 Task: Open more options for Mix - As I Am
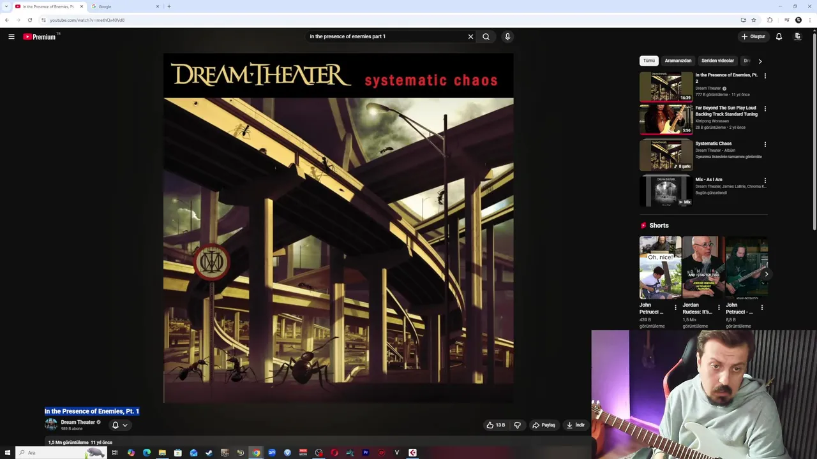pos(765,180)
